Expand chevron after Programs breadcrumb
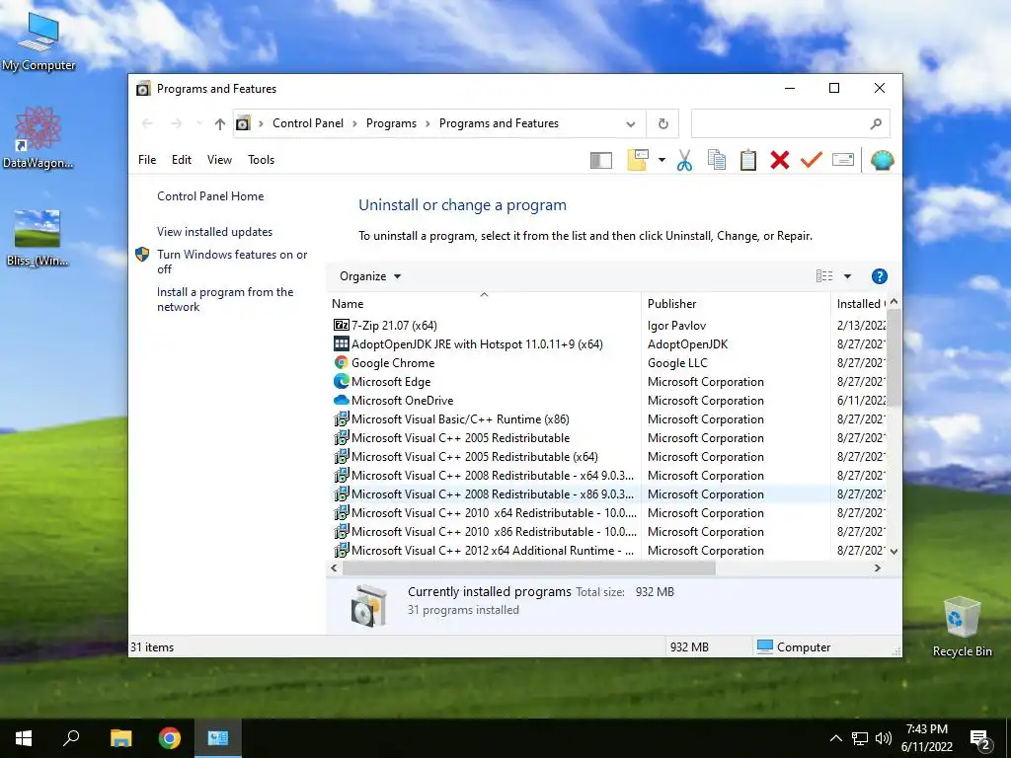 point(428,123)
